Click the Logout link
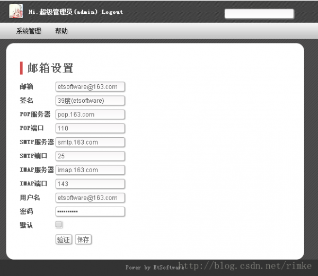318x276 pixels. coord(112,12)
